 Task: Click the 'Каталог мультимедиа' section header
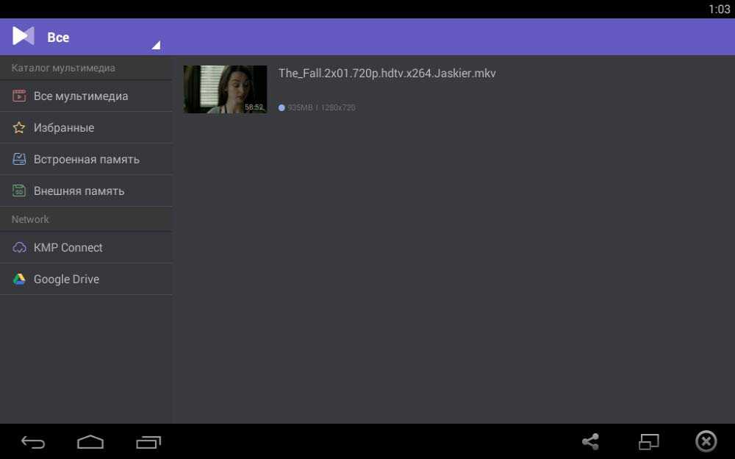[63, 68]
